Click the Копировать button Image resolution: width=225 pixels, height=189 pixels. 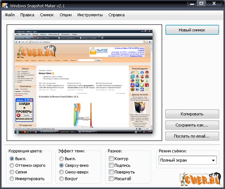click(192, 114)
